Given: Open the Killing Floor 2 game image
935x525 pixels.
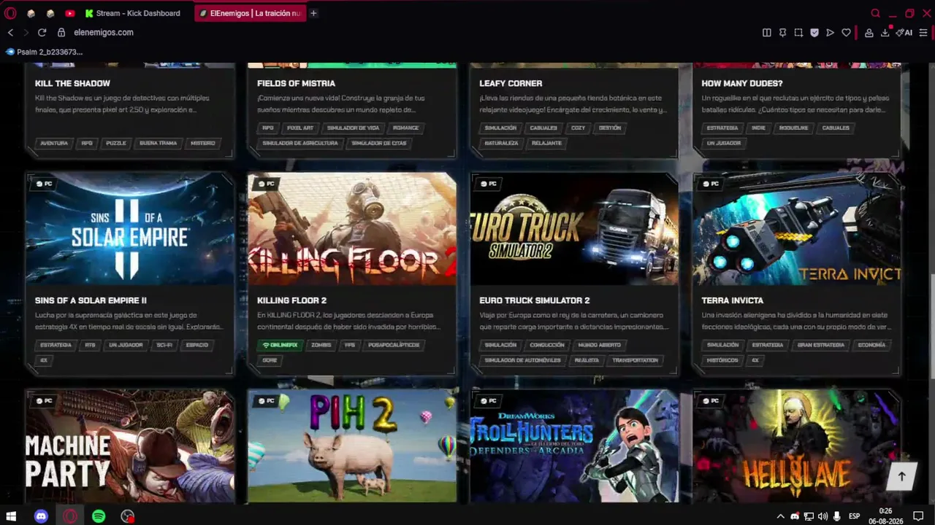Looking at the screenshot, I should coord(352,229).
